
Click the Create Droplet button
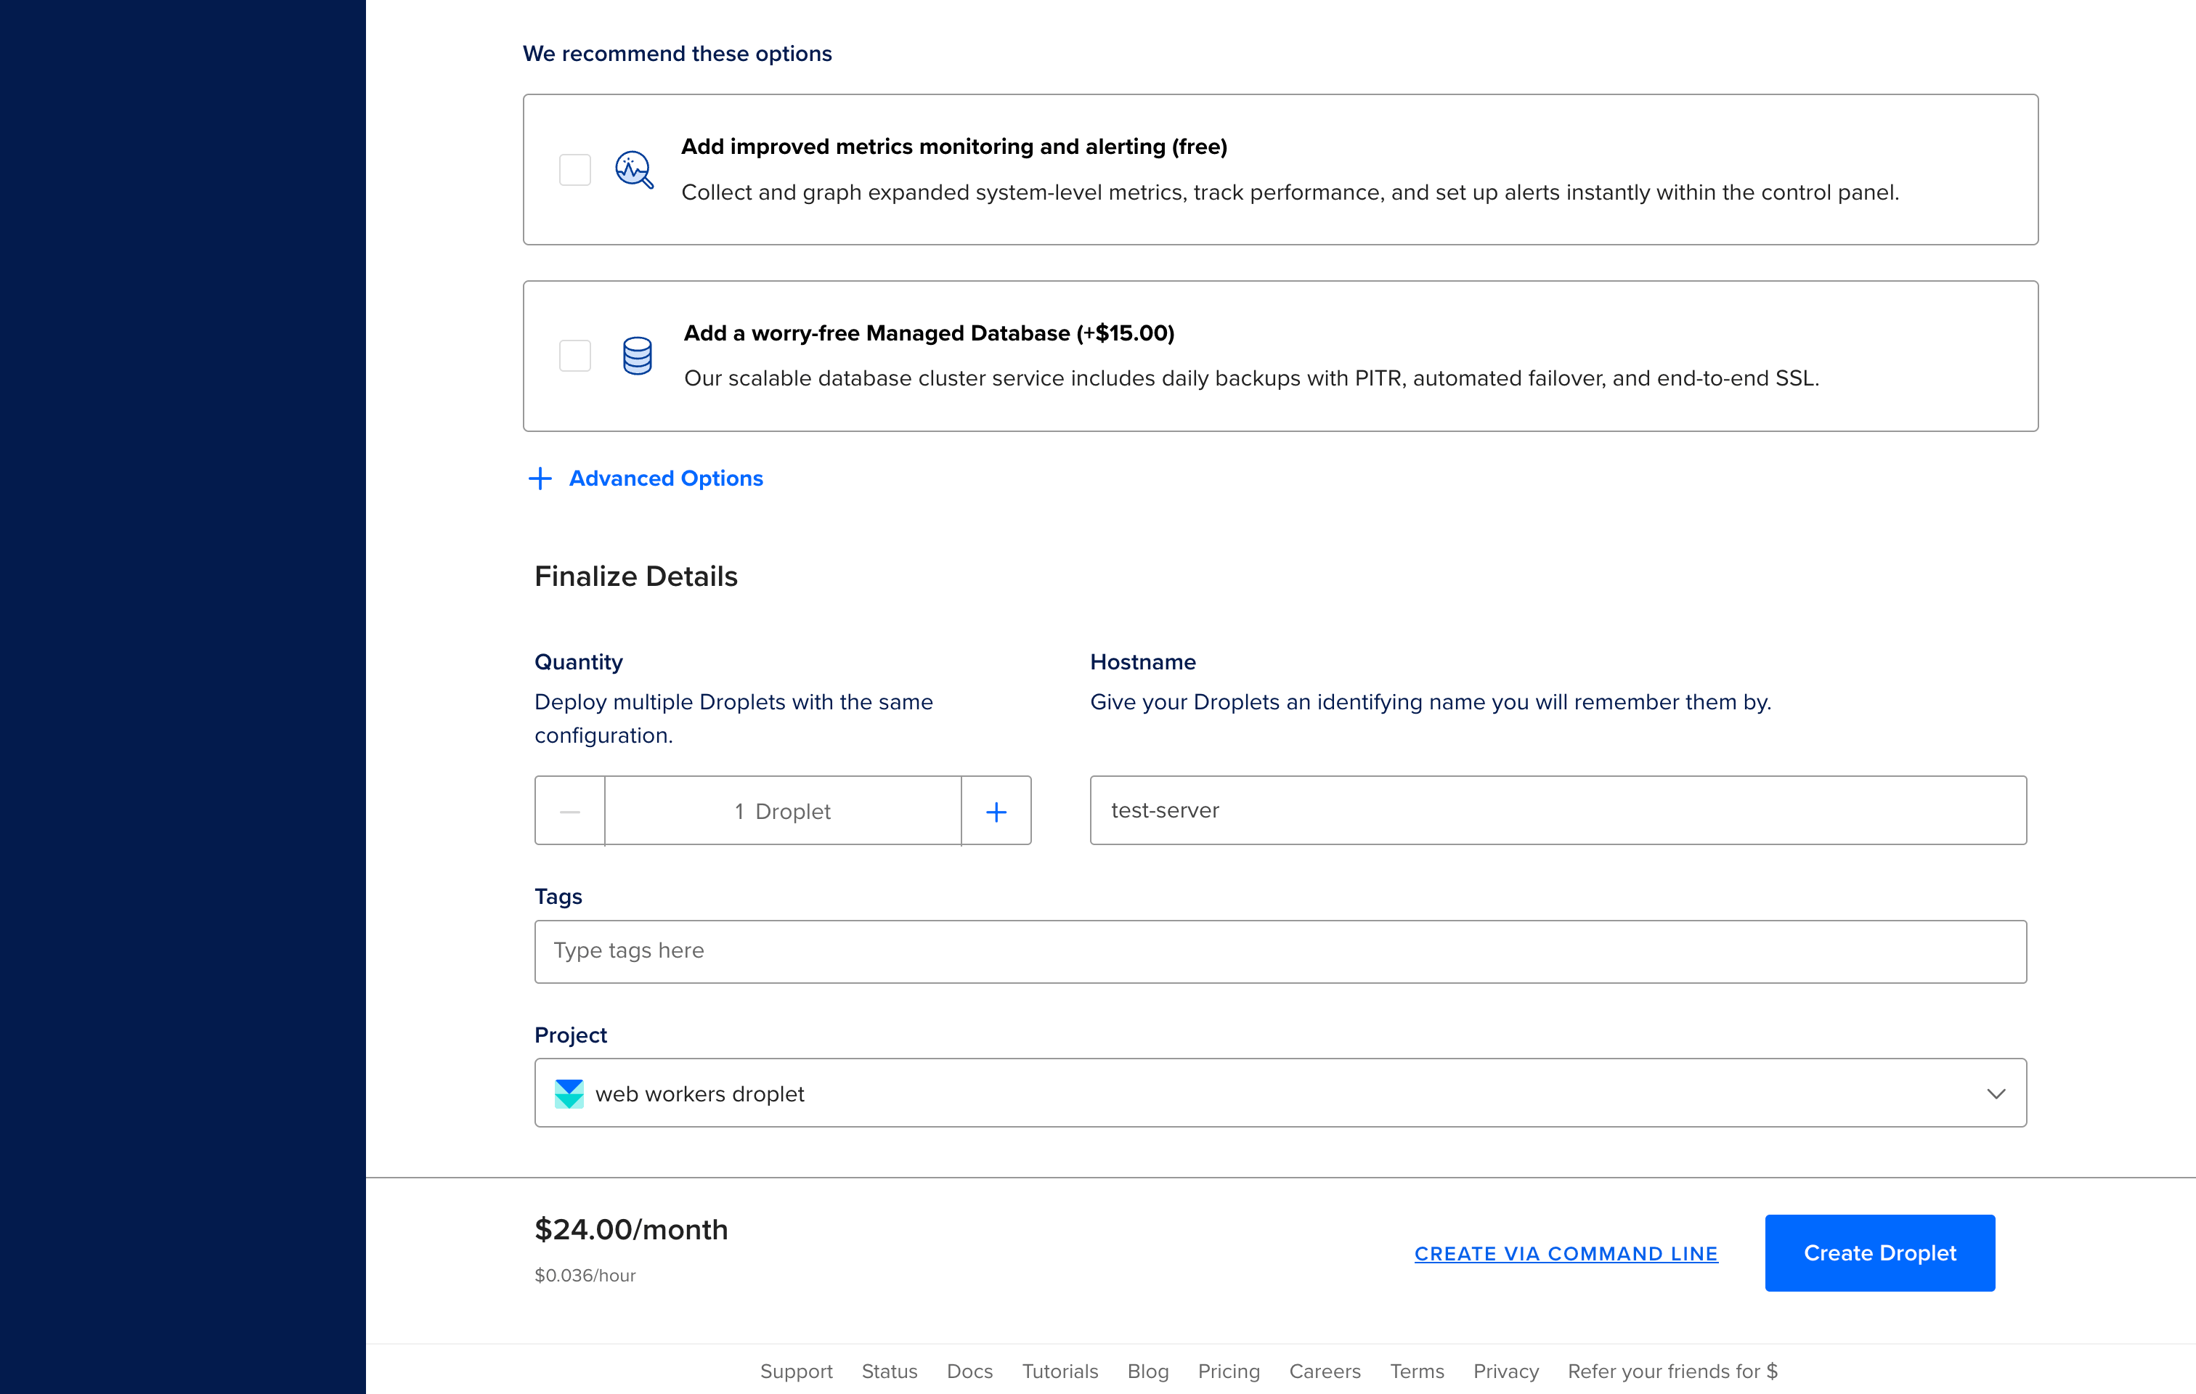coord(1879,1252)
